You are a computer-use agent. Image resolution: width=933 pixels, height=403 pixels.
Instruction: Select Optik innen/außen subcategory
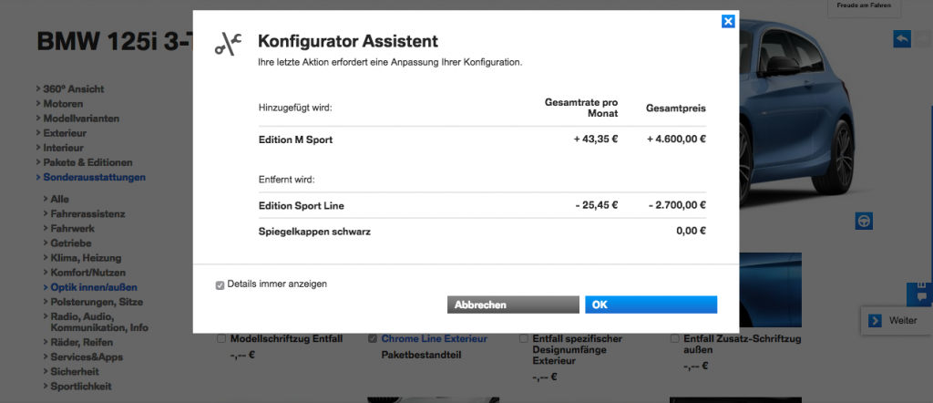(94, 287)
